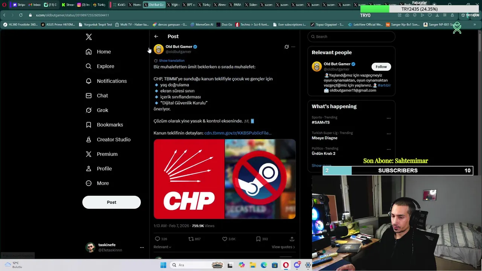The height and width of the screenshot is (271, 482).
Task: Open the Windows Start menu
Action: (x=163, y=265)
